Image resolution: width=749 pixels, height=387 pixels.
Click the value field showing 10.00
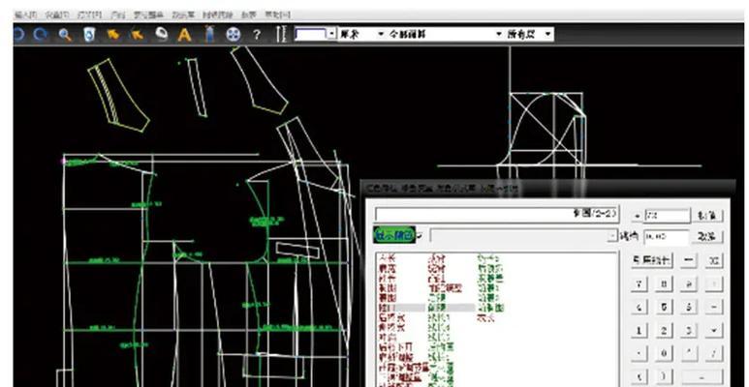[667, 237]
